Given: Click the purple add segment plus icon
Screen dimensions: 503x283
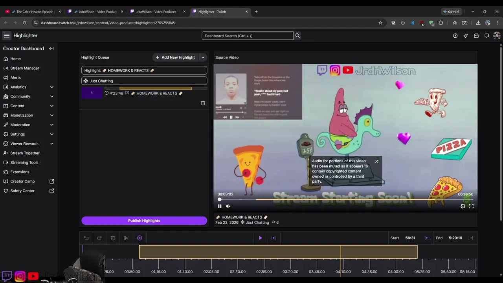Looking at the screenshot, I should [x=140, y=238].
